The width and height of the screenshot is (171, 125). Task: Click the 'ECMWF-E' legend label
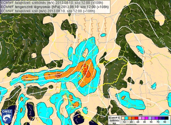tap(114, 118)
